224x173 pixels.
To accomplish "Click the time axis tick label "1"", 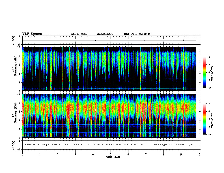I will pos(40,154).
